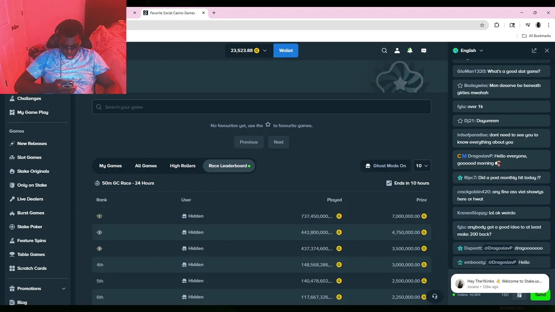555x312 pixels.
Task: Open the rows count dropdown showing 10
Action: (x=422, y=166)
